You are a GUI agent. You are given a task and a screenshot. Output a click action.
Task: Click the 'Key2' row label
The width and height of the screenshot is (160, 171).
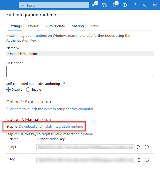(x=13, y=159)
